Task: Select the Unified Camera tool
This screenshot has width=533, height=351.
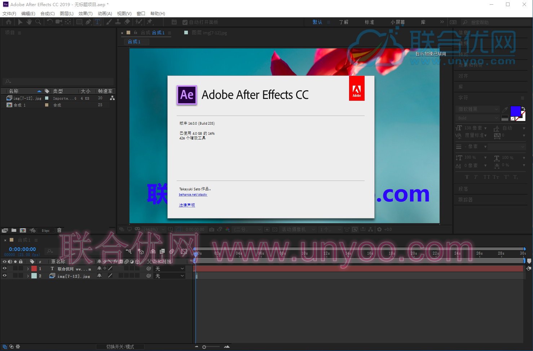Action: [58, 22]
